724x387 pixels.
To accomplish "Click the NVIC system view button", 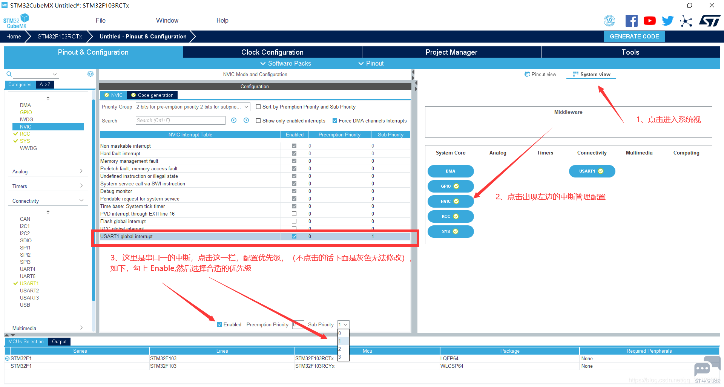I will coord(451,201).
